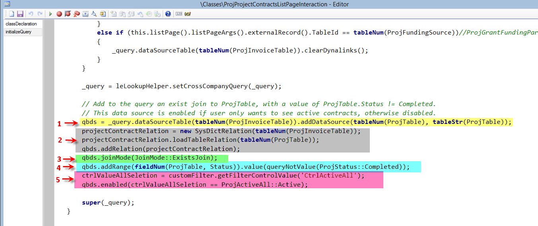Open Help with the blue question mark icon

point(168,14)
